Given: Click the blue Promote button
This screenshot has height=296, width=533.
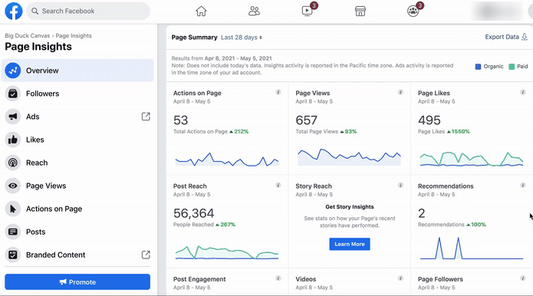Looking at the screenshot, I should (77, 282).
